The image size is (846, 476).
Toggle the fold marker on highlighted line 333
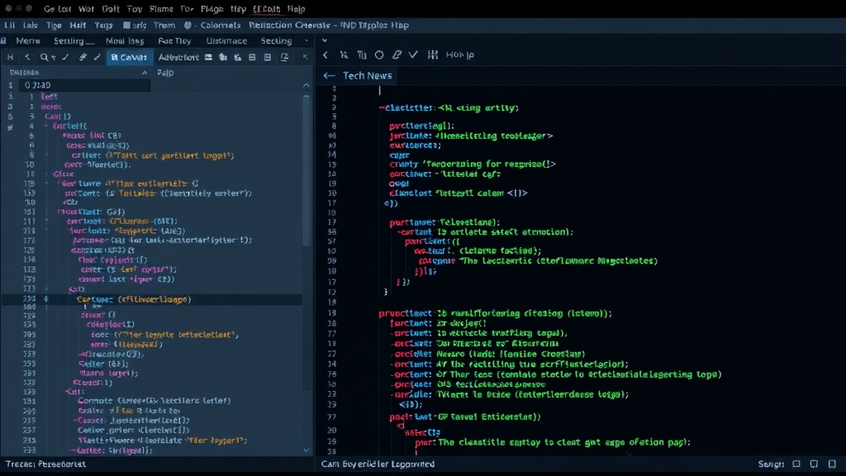(x=46, y=299)
